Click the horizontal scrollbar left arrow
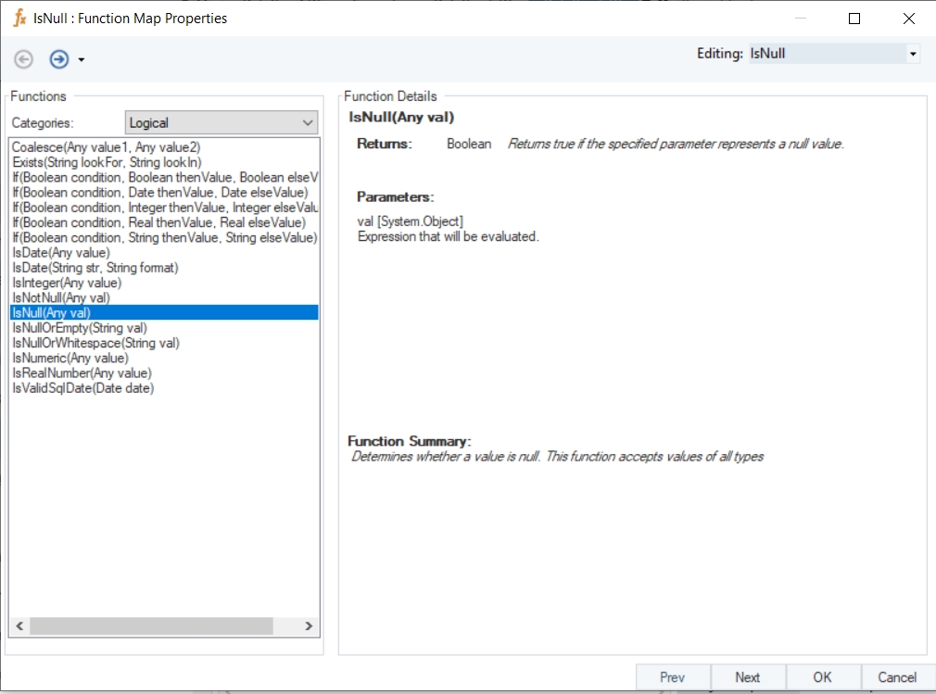Image resolution: width=936 pixels, height=694 pixels. coord(19,627)
